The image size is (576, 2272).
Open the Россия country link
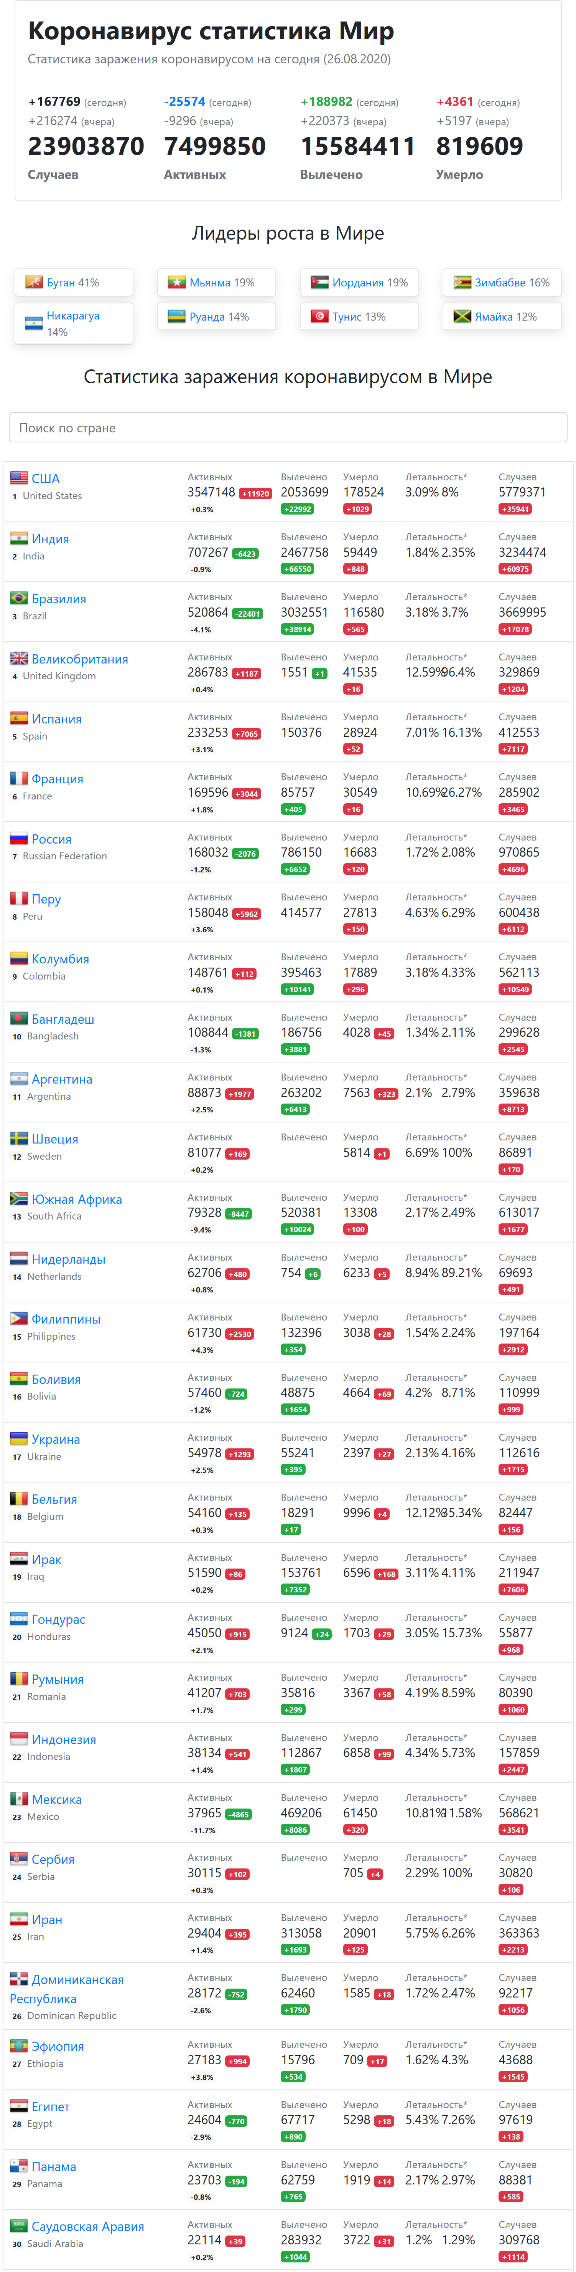coord(52,839)
